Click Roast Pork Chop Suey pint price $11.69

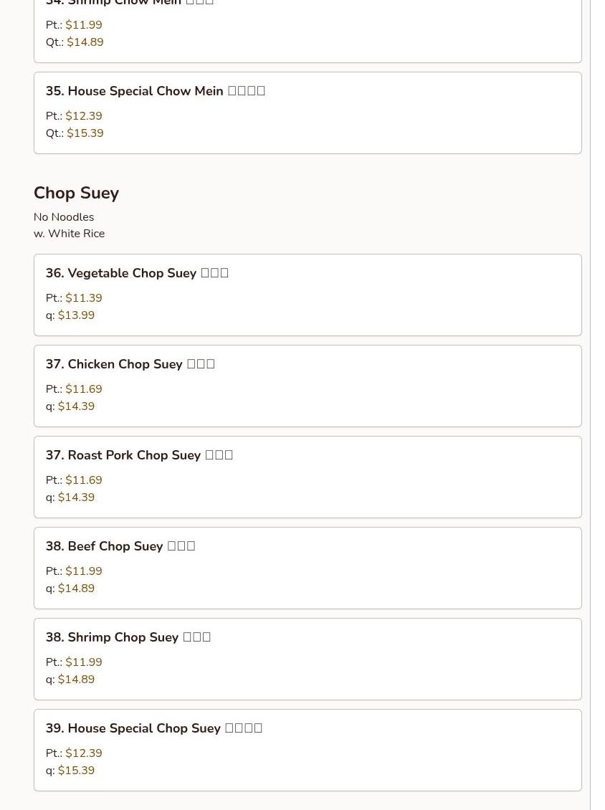pyautogui.click(x=83, y=480)
